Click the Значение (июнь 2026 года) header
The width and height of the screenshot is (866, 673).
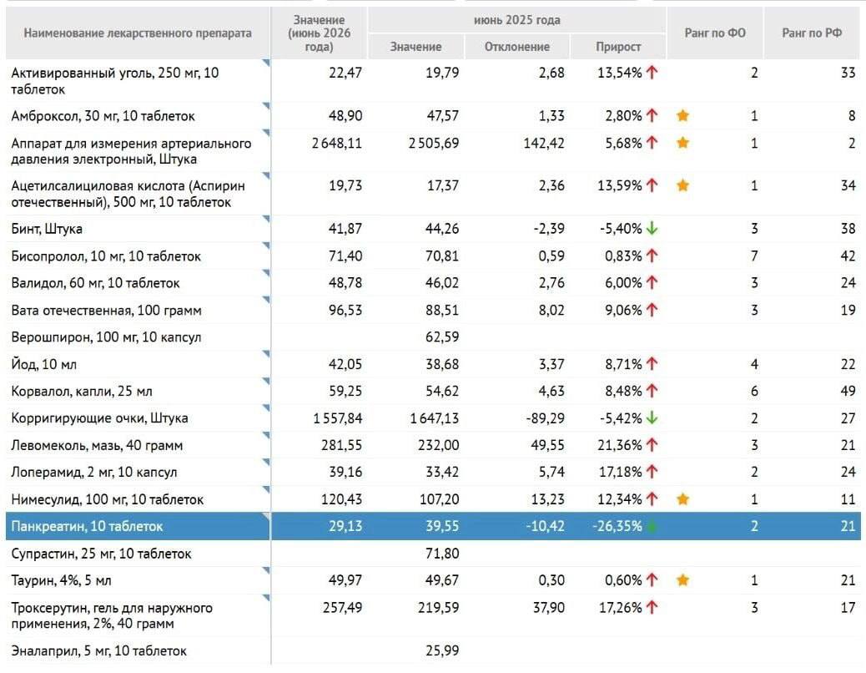click(320, 33)
